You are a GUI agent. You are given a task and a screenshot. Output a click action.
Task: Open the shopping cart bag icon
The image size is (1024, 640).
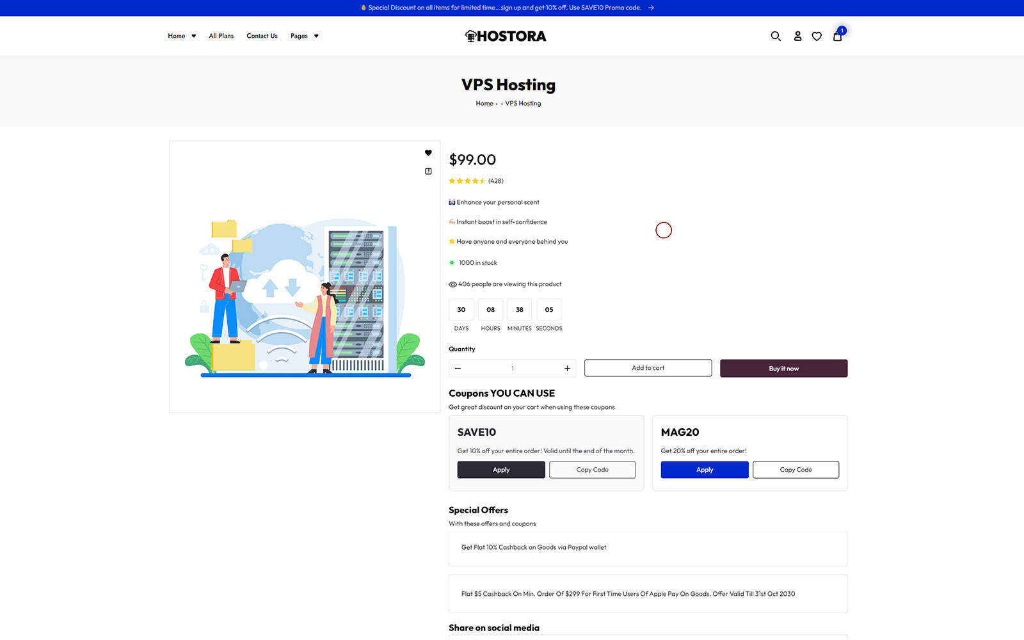pyautogui.click(x=837, y=36)
